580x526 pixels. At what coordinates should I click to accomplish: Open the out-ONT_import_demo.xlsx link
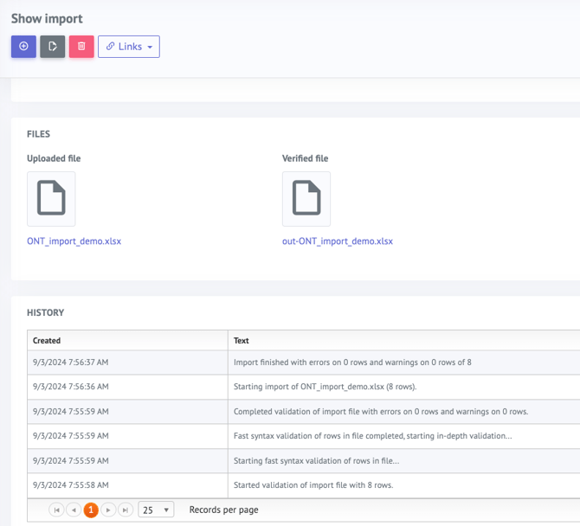[x=338, y=241]
